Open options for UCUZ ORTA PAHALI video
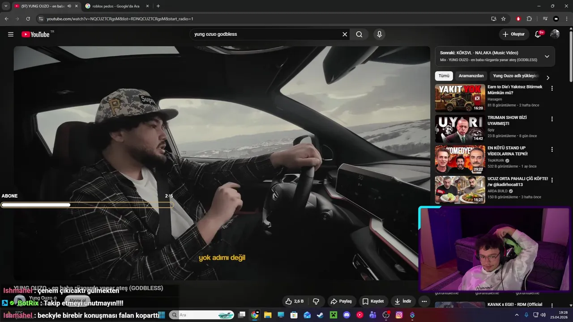The width and height of the screenshot is (573, 322). pos(552,180)
